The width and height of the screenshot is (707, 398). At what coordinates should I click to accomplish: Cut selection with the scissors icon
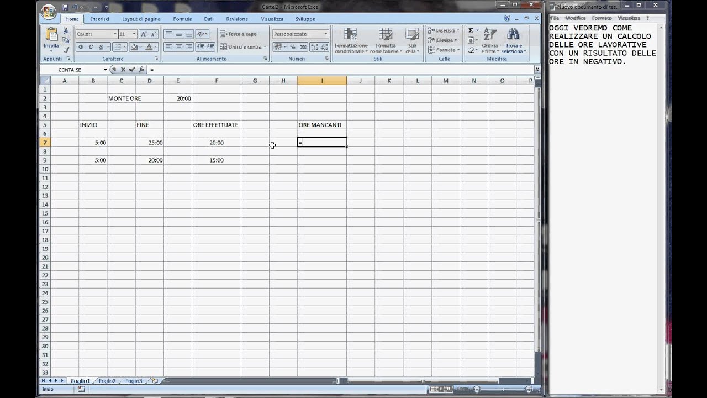click(66, 31)
